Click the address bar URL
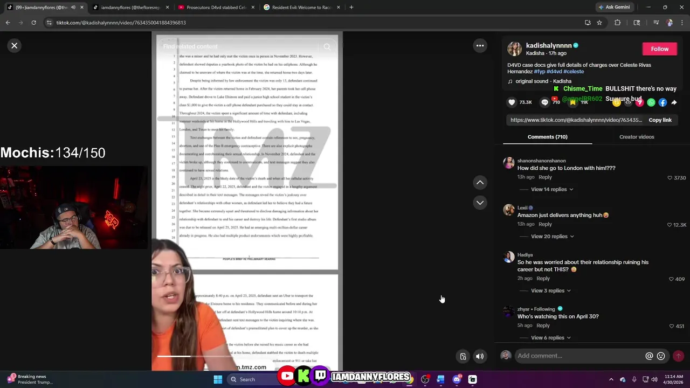Screen dimensions: 690x388 point(121,23)
